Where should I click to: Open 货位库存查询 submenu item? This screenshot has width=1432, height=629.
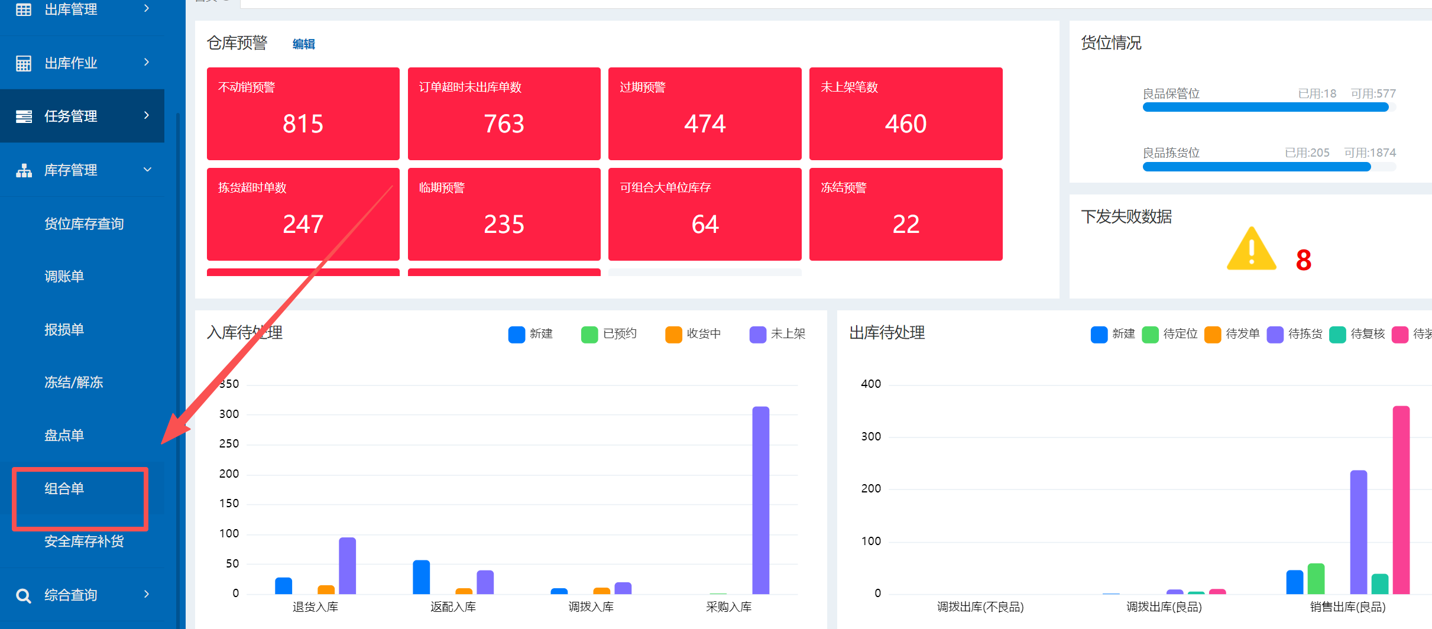tap(84, 223)
